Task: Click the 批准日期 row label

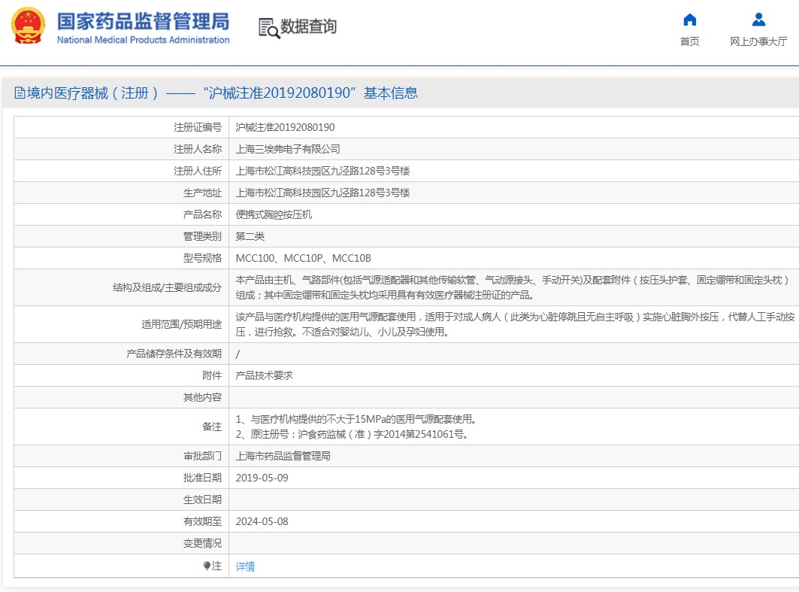Action: click(202, 478)
